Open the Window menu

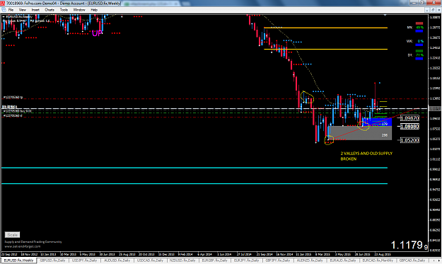click(79, 10)
